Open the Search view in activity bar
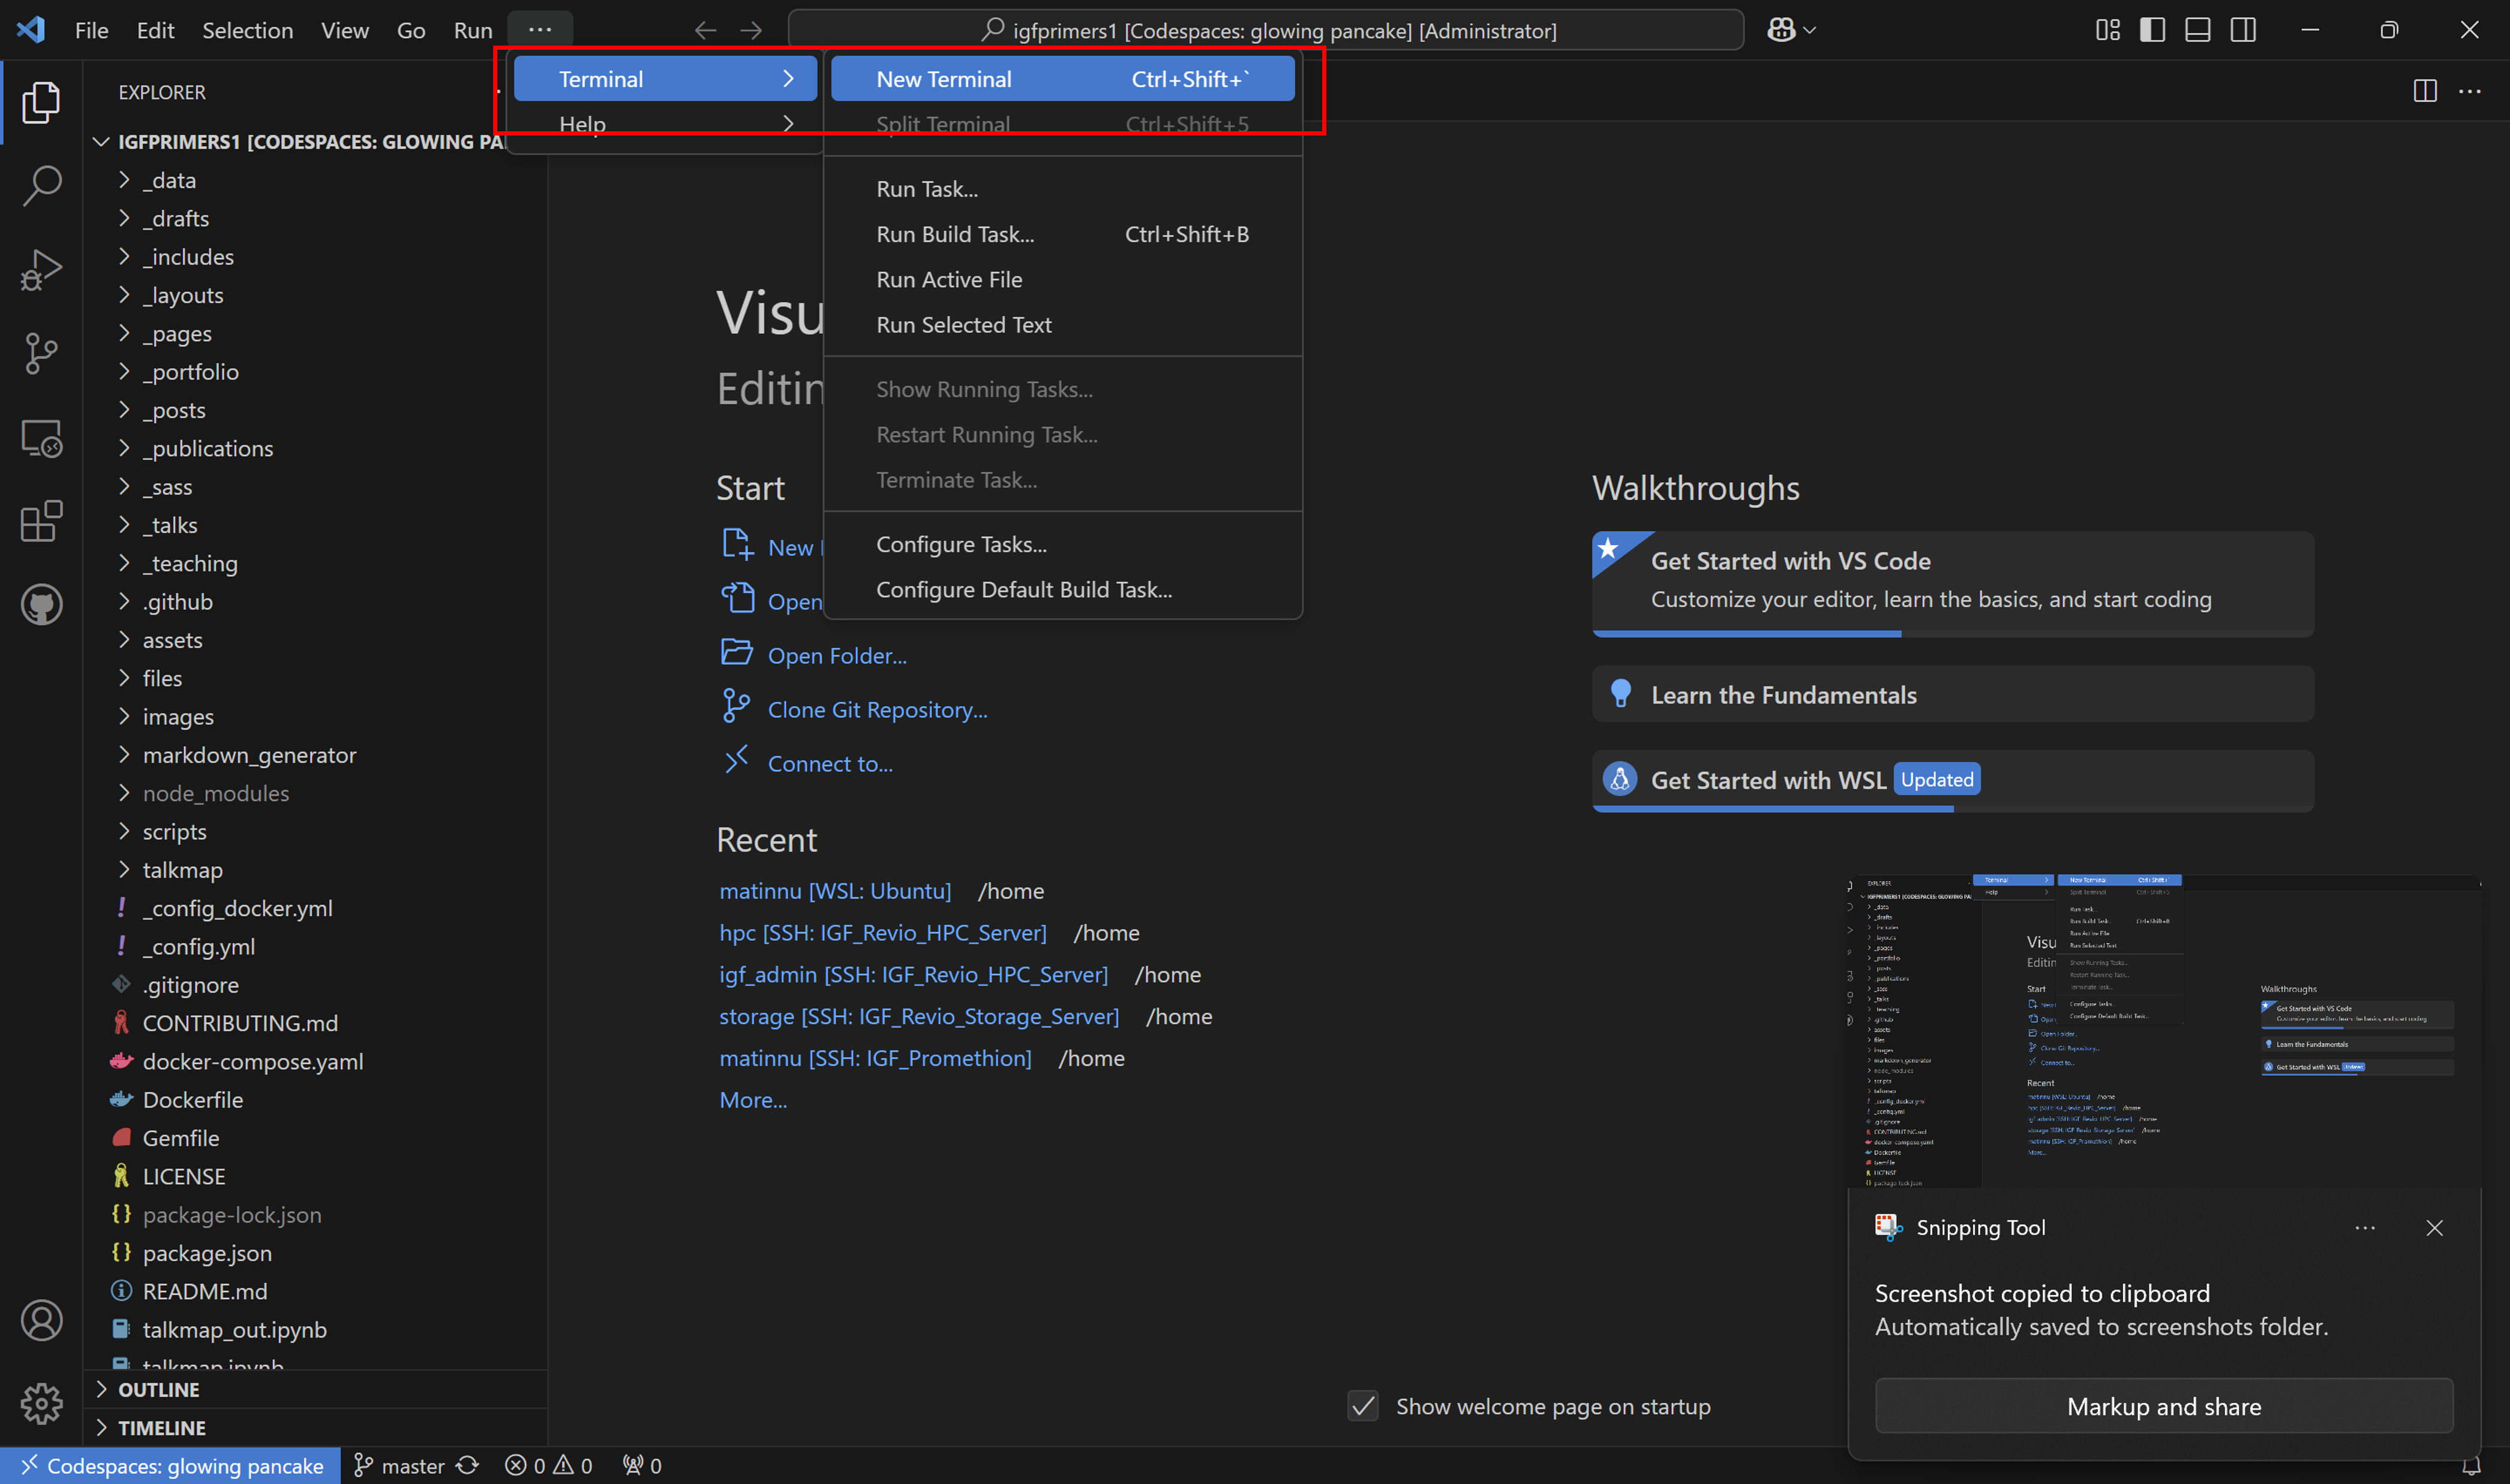 [41, 186]
